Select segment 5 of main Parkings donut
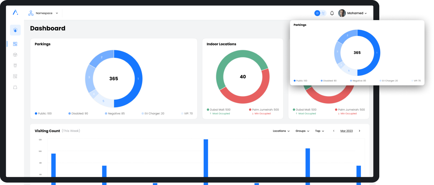The width and height of the screenshot is (434, 185). 103,101
